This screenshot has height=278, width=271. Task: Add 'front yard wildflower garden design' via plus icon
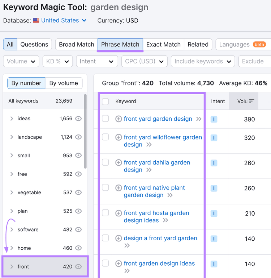click(x=119, y=137)
